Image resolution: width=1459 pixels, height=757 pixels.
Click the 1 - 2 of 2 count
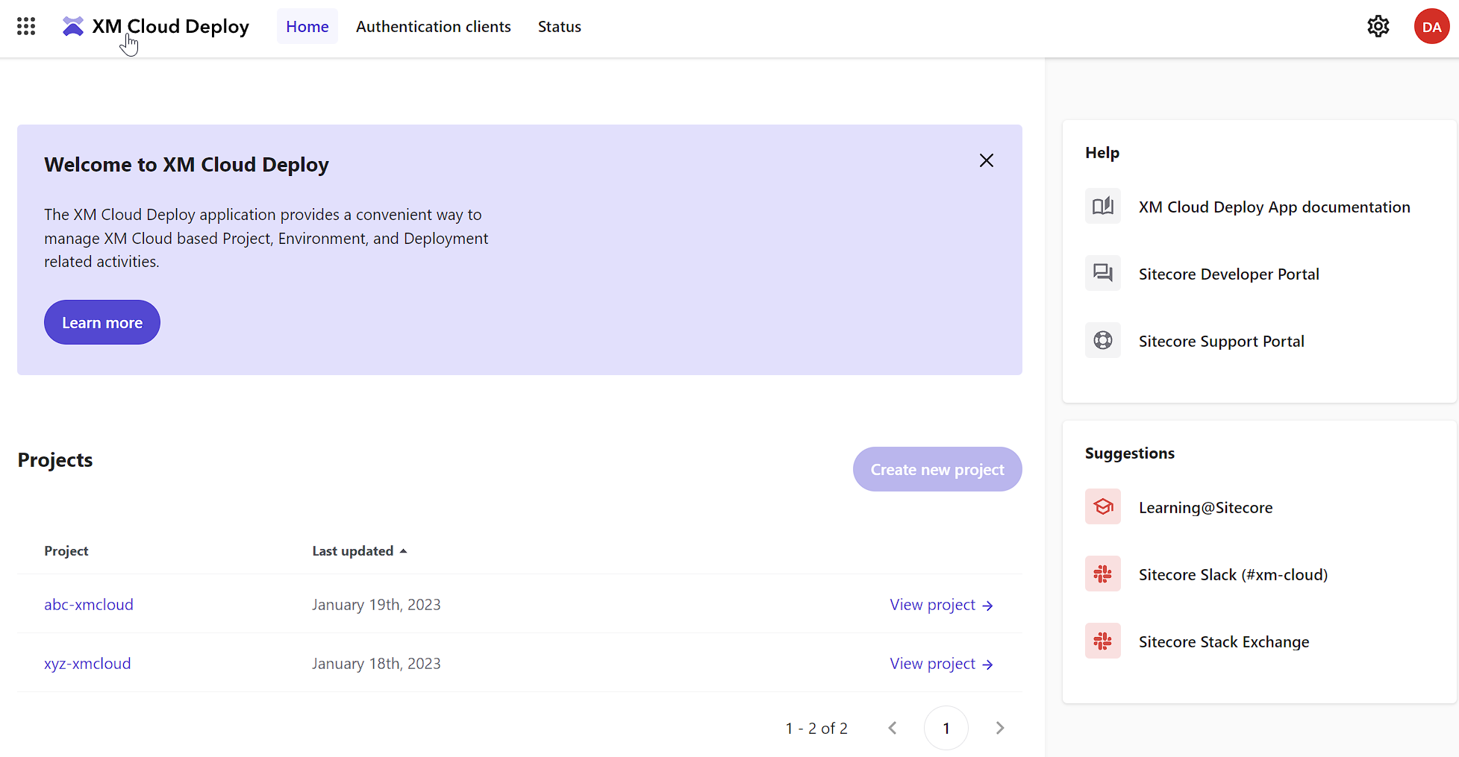pyautogui.click(x=816, y=728)
